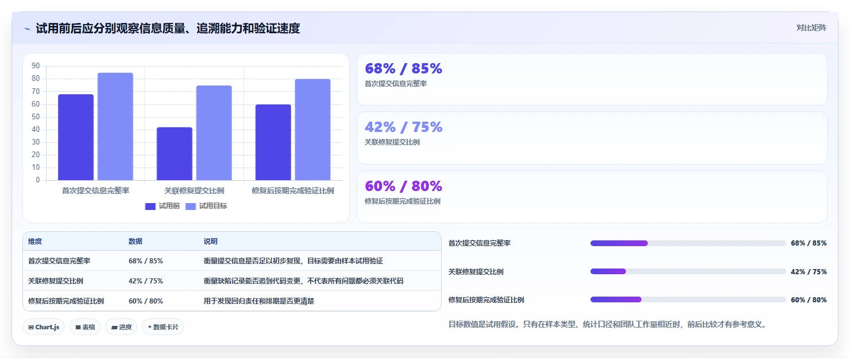Click table value 42% / 75%
The width and height of the screenshot is (850, 358).
pyautogui.click(x=146, y=281)
